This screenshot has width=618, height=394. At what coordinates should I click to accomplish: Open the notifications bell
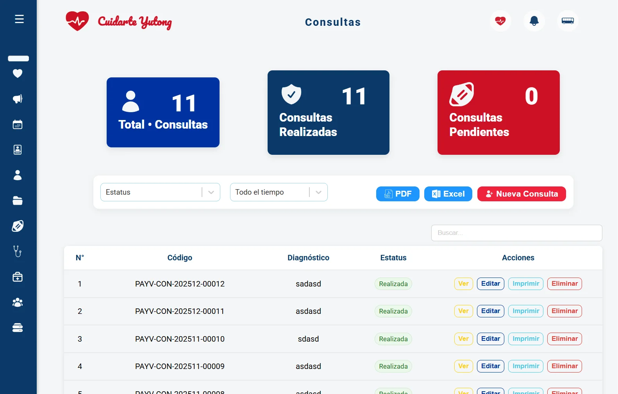534,21
